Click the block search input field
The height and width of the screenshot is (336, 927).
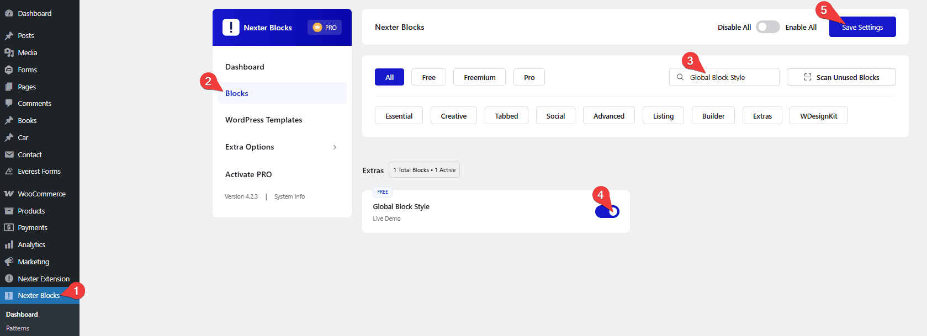[729, 77]
